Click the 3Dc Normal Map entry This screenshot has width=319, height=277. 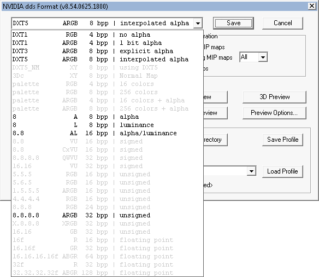[x=108, y=76]
